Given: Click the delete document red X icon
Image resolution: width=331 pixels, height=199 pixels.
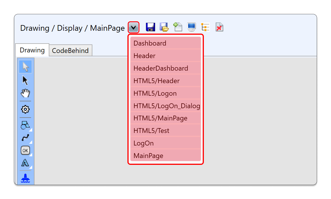Looking at the screenshot, I should point(219,27).
